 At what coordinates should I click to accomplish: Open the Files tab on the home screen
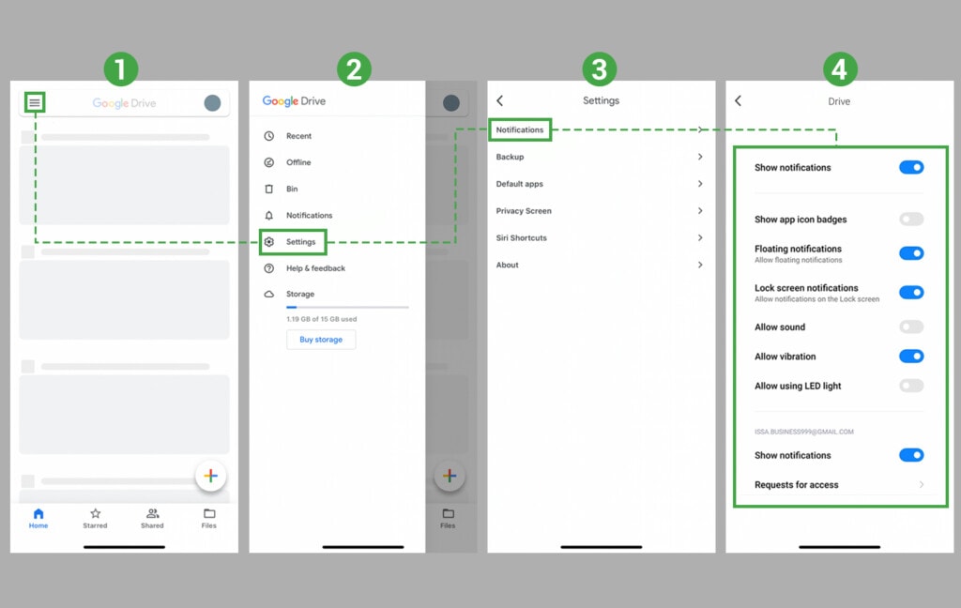(x=209, y=518)
